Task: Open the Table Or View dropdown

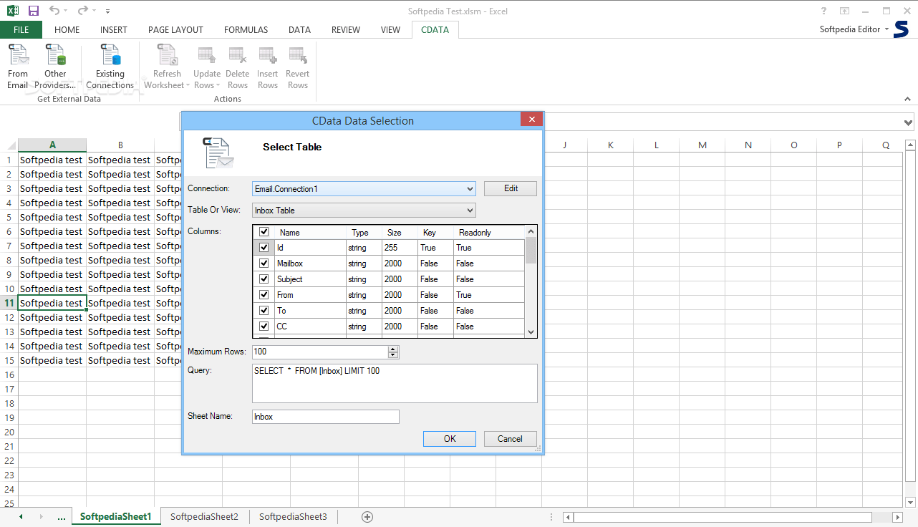Action: pyautogui.click(x=364, y=211)
